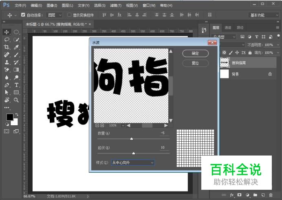Select the Horizontal Type tool
282x200 pixels.
pyautogui.click(x=16, y=85)
